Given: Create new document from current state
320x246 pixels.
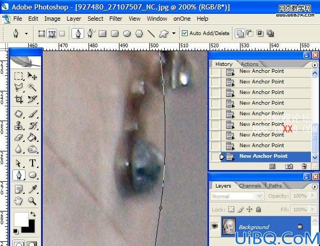Looking at the screenshot, I should (x=272, y=166).
